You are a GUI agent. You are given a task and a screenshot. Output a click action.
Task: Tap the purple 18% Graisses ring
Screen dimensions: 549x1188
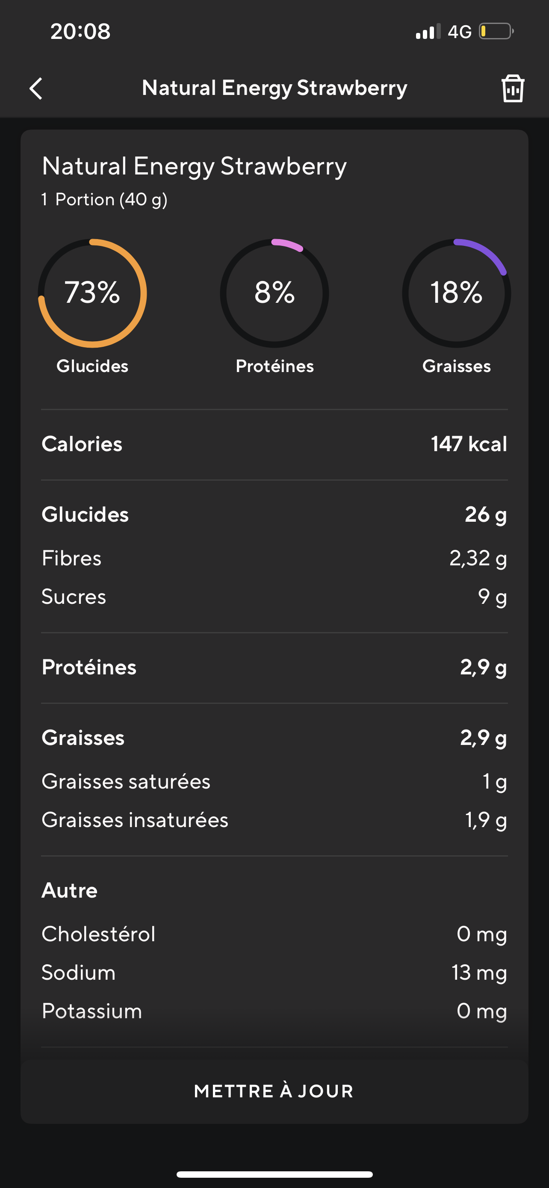coord(456,293)
